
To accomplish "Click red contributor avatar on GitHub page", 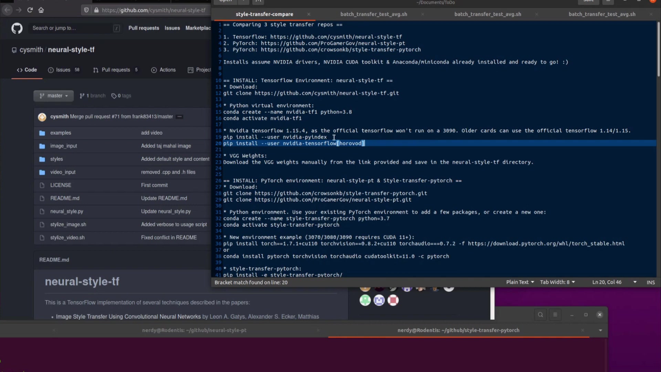I will coord(393,300).
